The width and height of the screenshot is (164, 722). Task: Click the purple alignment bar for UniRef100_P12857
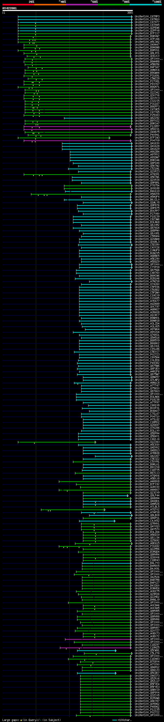coord(78,127)
